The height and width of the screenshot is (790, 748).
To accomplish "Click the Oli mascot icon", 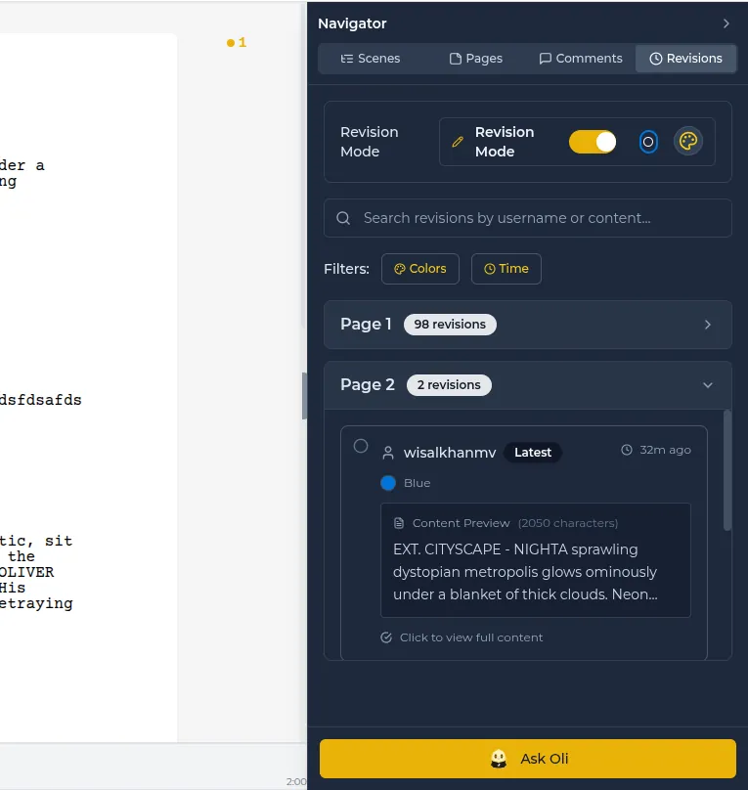I will coord(499,759).
